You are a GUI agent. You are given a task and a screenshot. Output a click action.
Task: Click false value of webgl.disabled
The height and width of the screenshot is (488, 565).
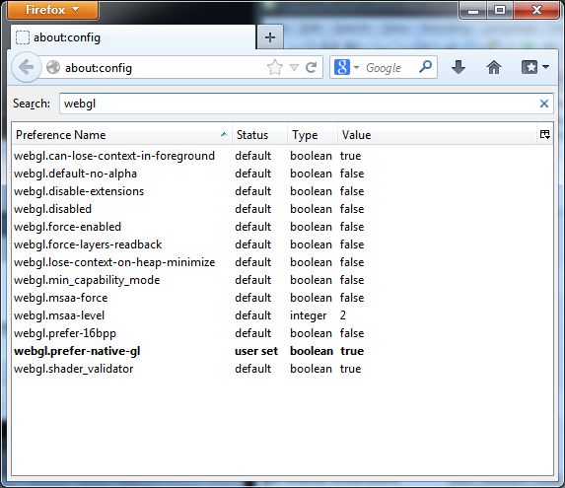[x=352, y=209]
